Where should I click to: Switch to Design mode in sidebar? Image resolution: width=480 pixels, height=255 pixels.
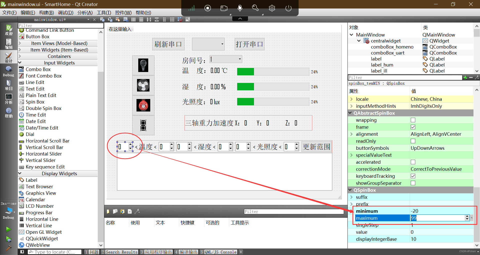tap(9, 57)
